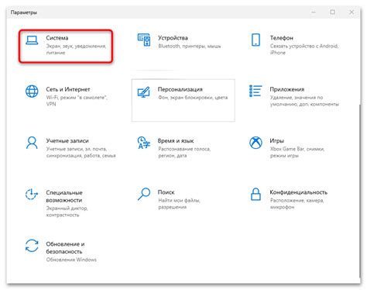Select the Конфиденциальность heading text
This screenshot has height=290, width=367.
pyautogui.click(x=298, y=192)
